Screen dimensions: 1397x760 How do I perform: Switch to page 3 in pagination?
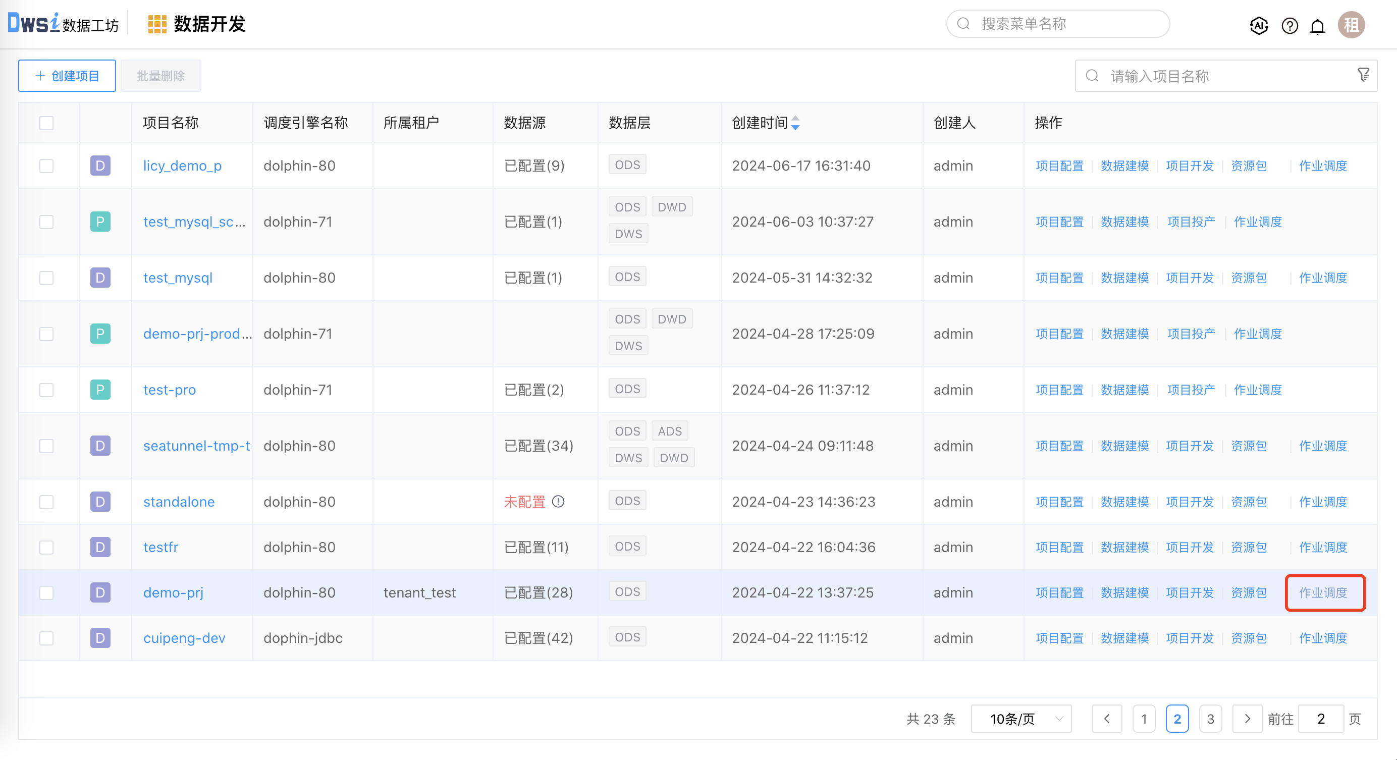point(1210,719)
